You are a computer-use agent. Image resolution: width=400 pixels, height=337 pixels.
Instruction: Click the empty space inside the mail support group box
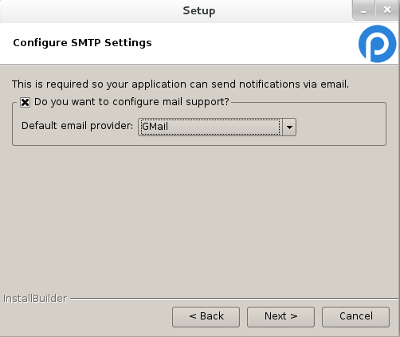[340, 127]
